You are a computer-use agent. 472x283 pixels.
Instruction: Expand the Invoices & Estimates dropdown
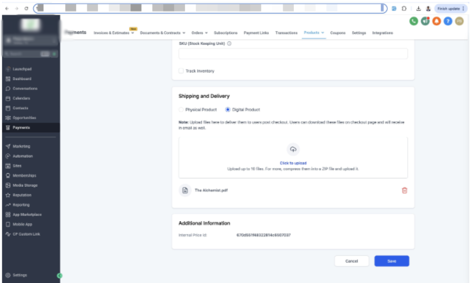[x=114, y=33]
